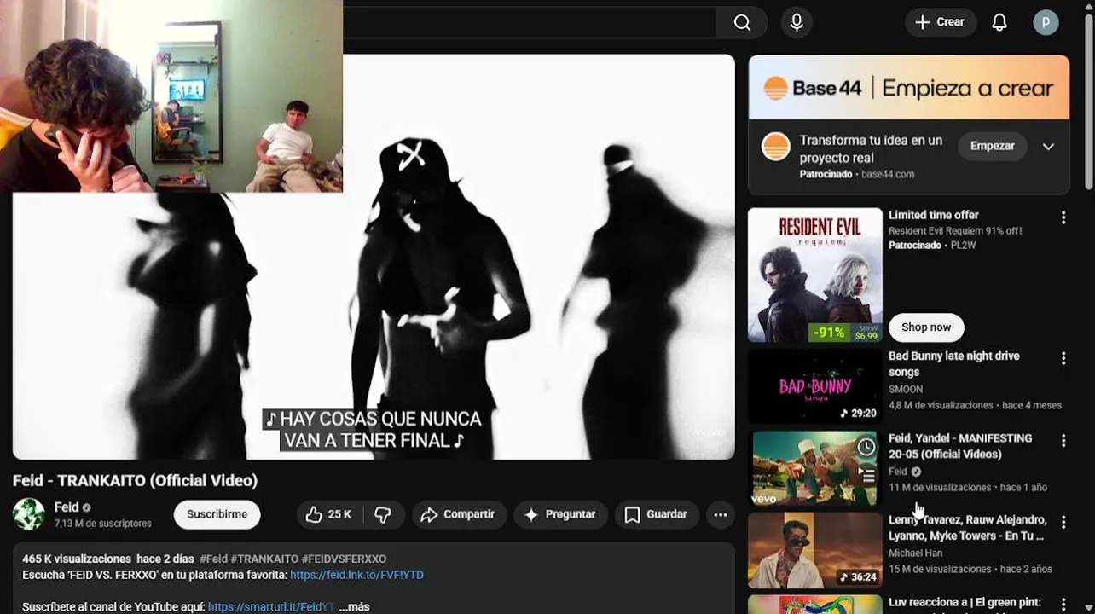1095x614 pixels.
Task: Click the #Feid hashtag
Action: tap(213, 559)
